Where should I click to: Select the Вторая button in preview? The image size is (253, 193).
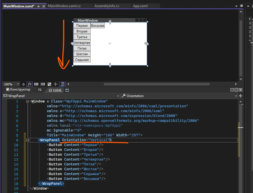[82, 31]
